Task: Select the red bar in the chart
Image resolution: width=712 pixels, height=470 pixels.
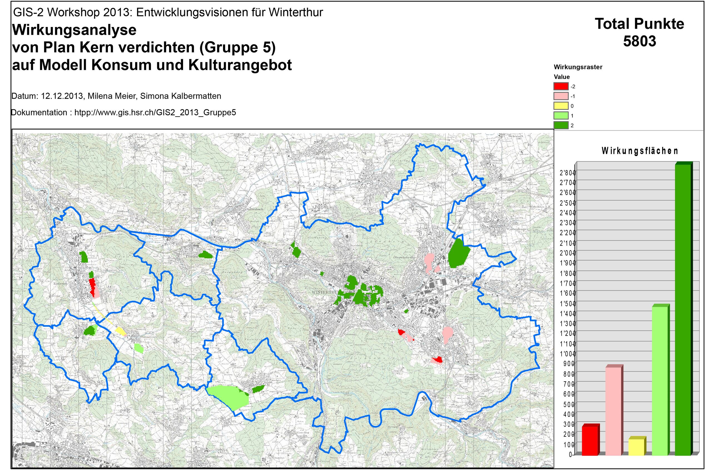Action: coord(590,441)
